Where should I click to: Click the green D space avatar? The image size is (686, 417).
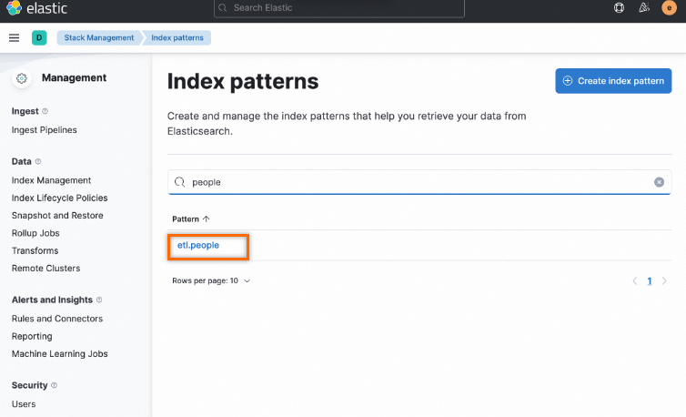(39, 37)
